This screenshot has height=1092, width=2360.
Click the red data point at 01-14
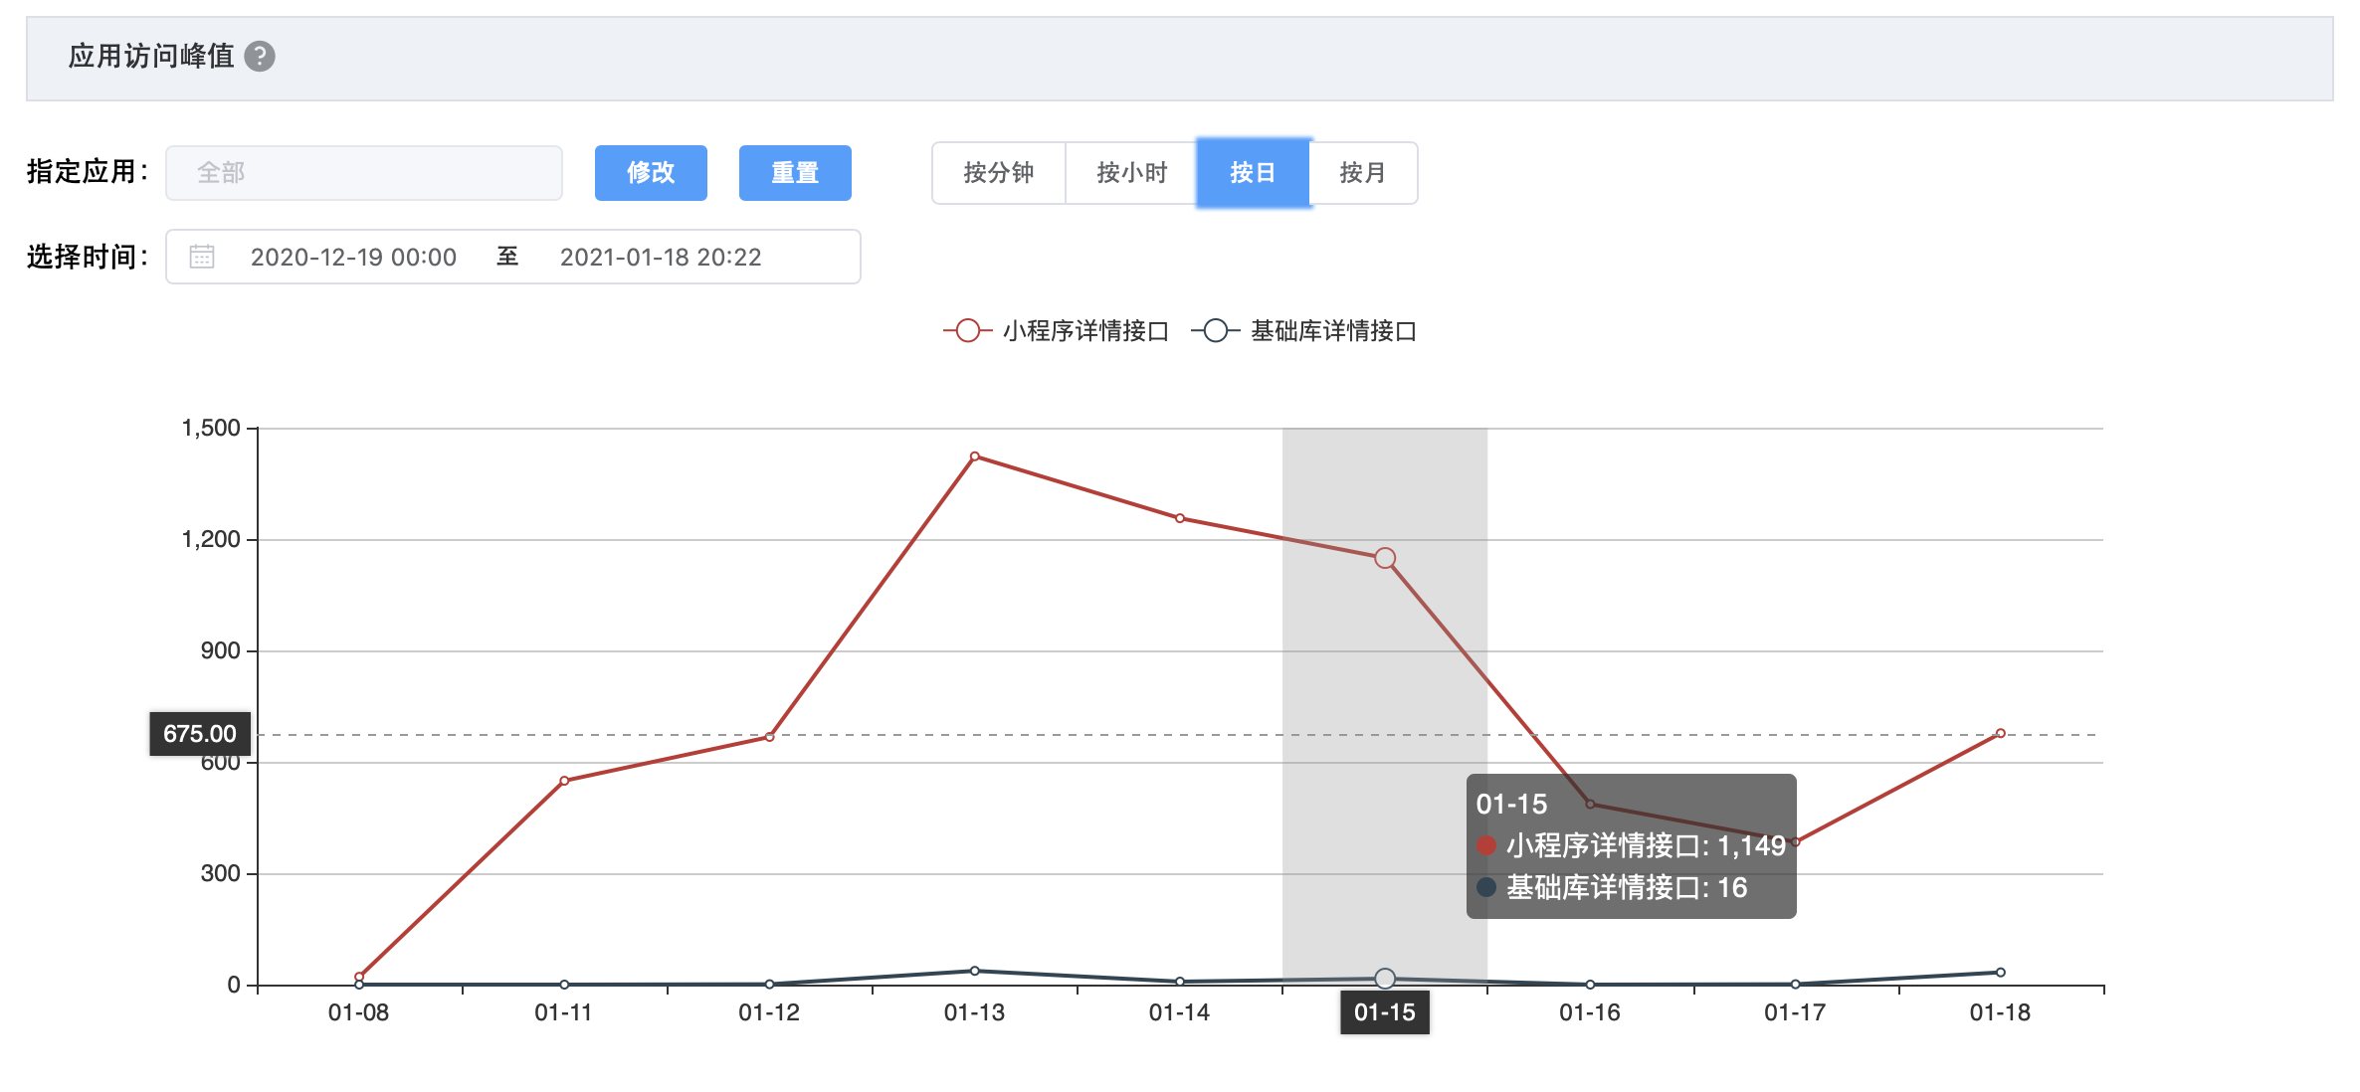(1180, 518)
